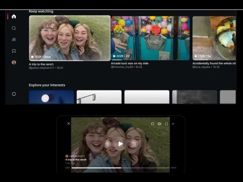This screenshot has width=243, height=182.
Task: Open the mirror ball city video thumbnail
Action: click(214, 38)
